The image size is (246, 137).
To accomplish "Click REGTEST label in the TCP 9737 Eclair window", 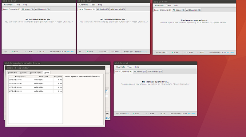I will (x=230, y=52).
